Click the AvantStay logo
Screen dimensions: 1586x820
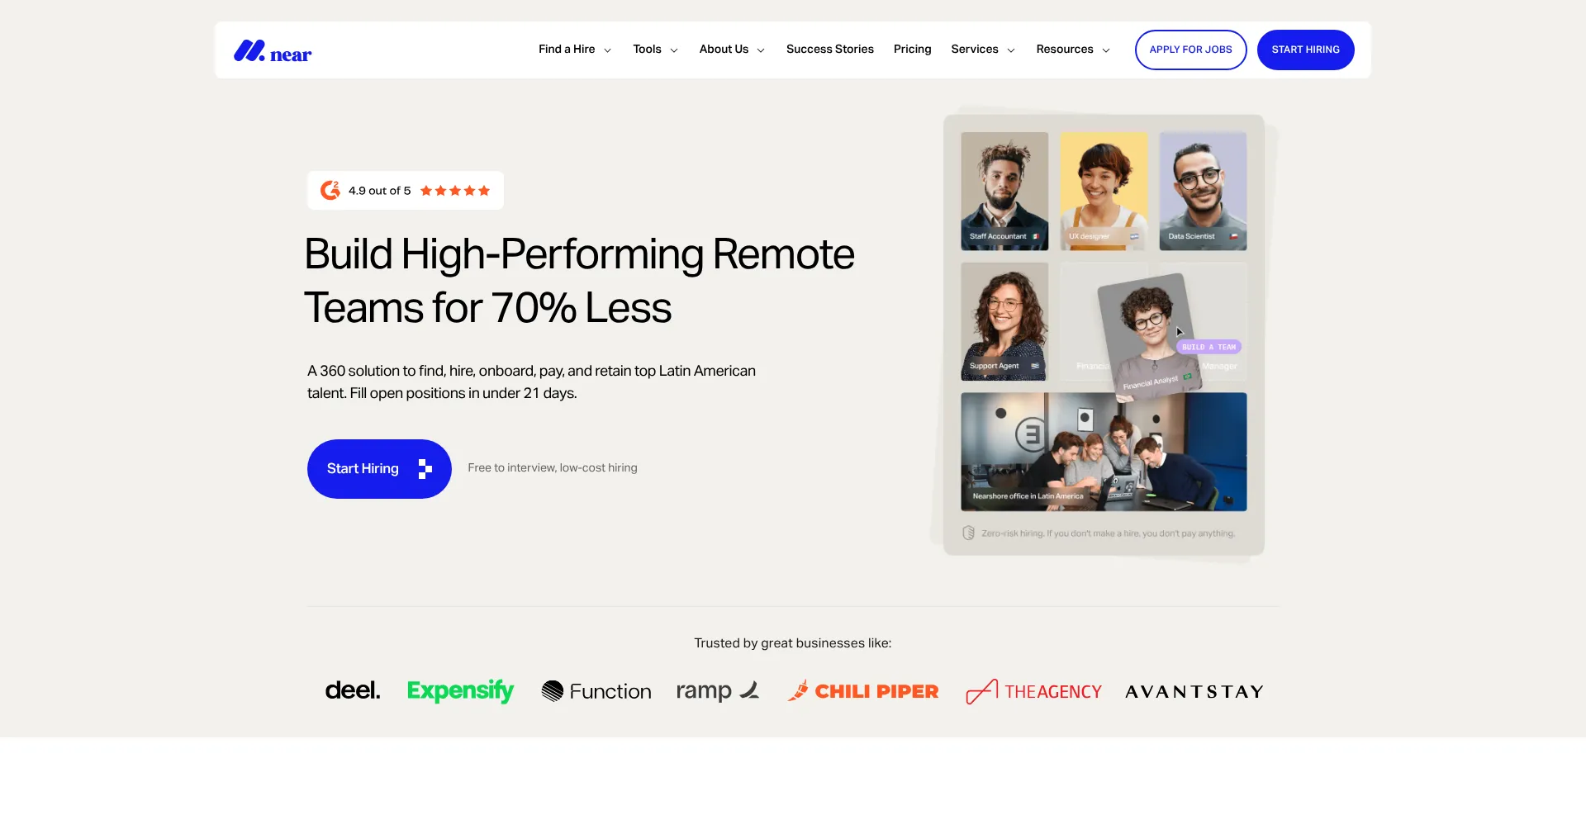point(1194,692)
